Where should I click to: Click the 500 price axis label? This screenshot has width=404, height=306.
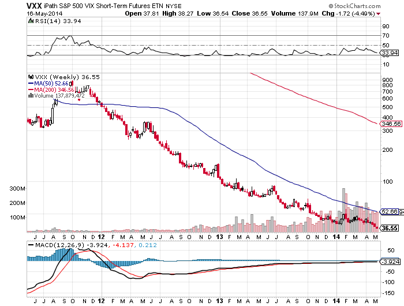388,107
